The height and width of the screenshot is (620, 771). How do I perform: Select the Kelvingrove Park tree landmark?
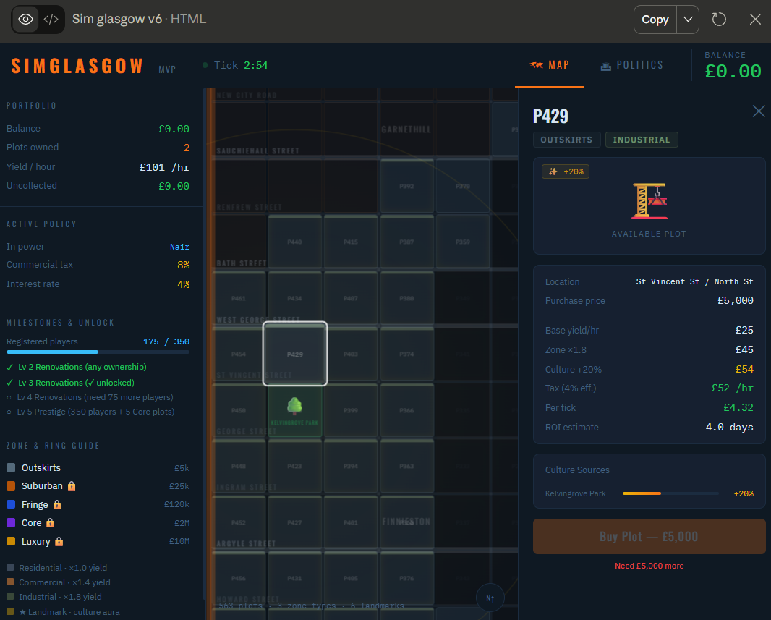point(294,409)
